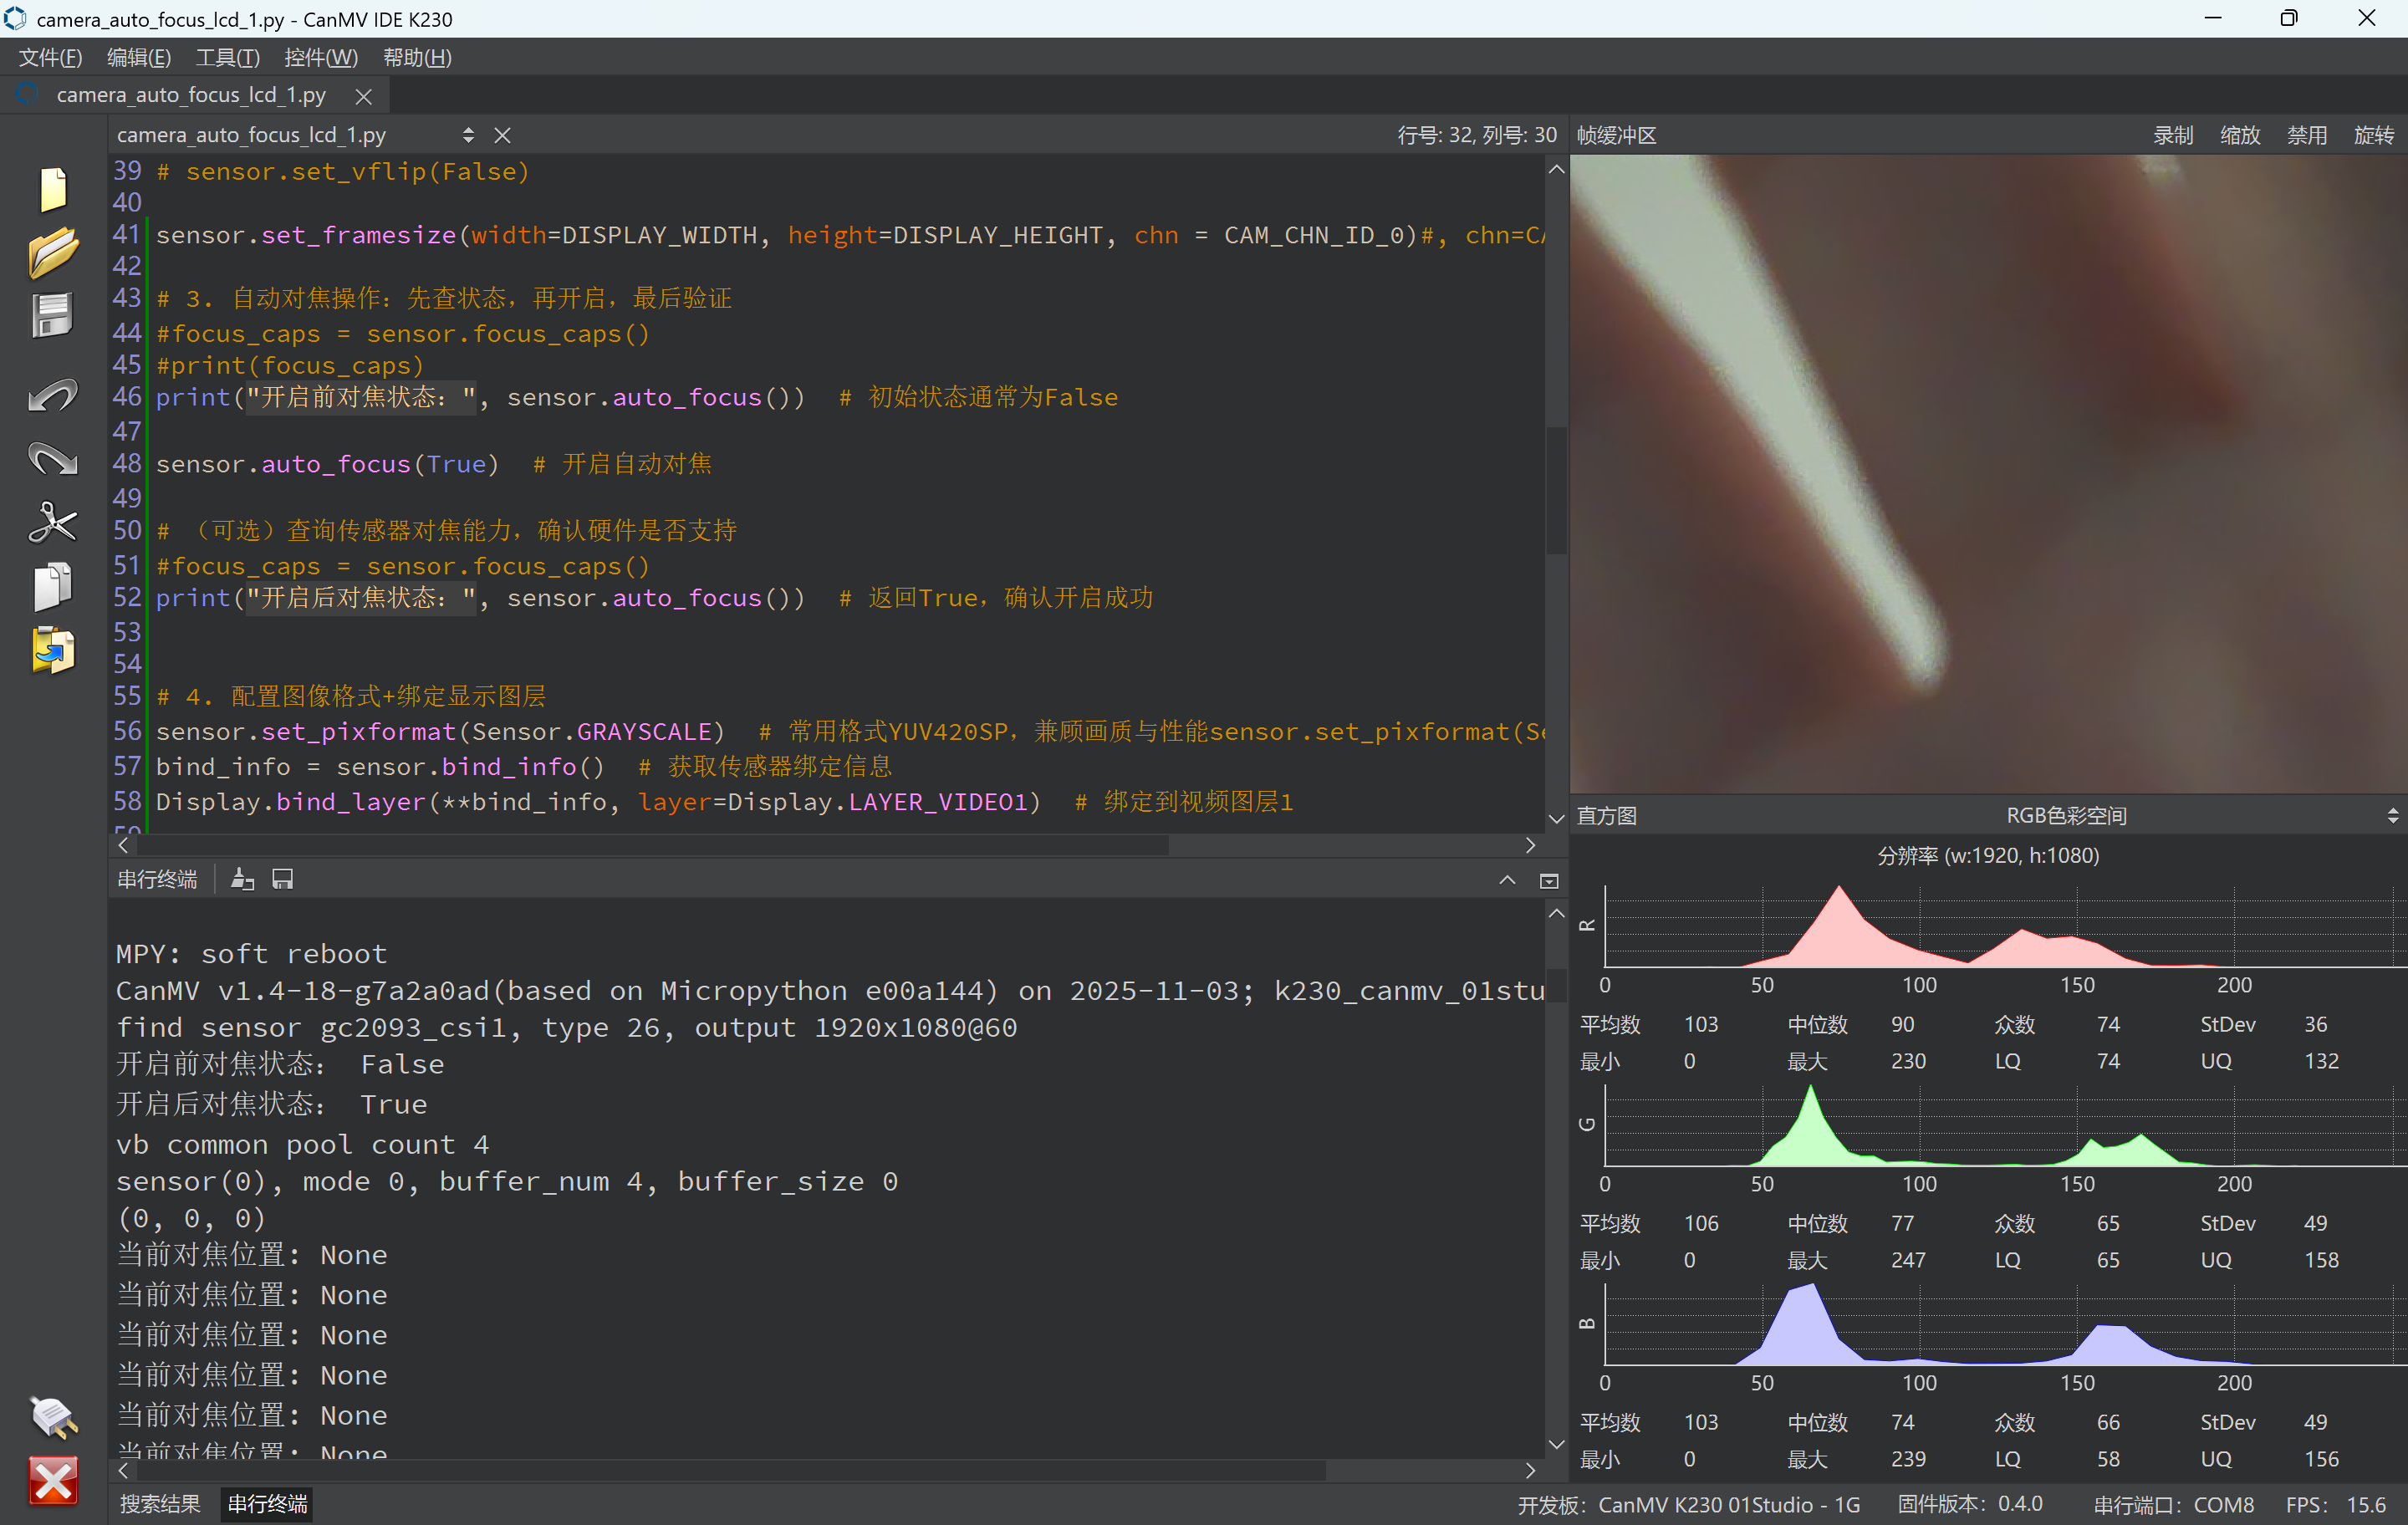Click the 旋转 rotate button

2373,136
